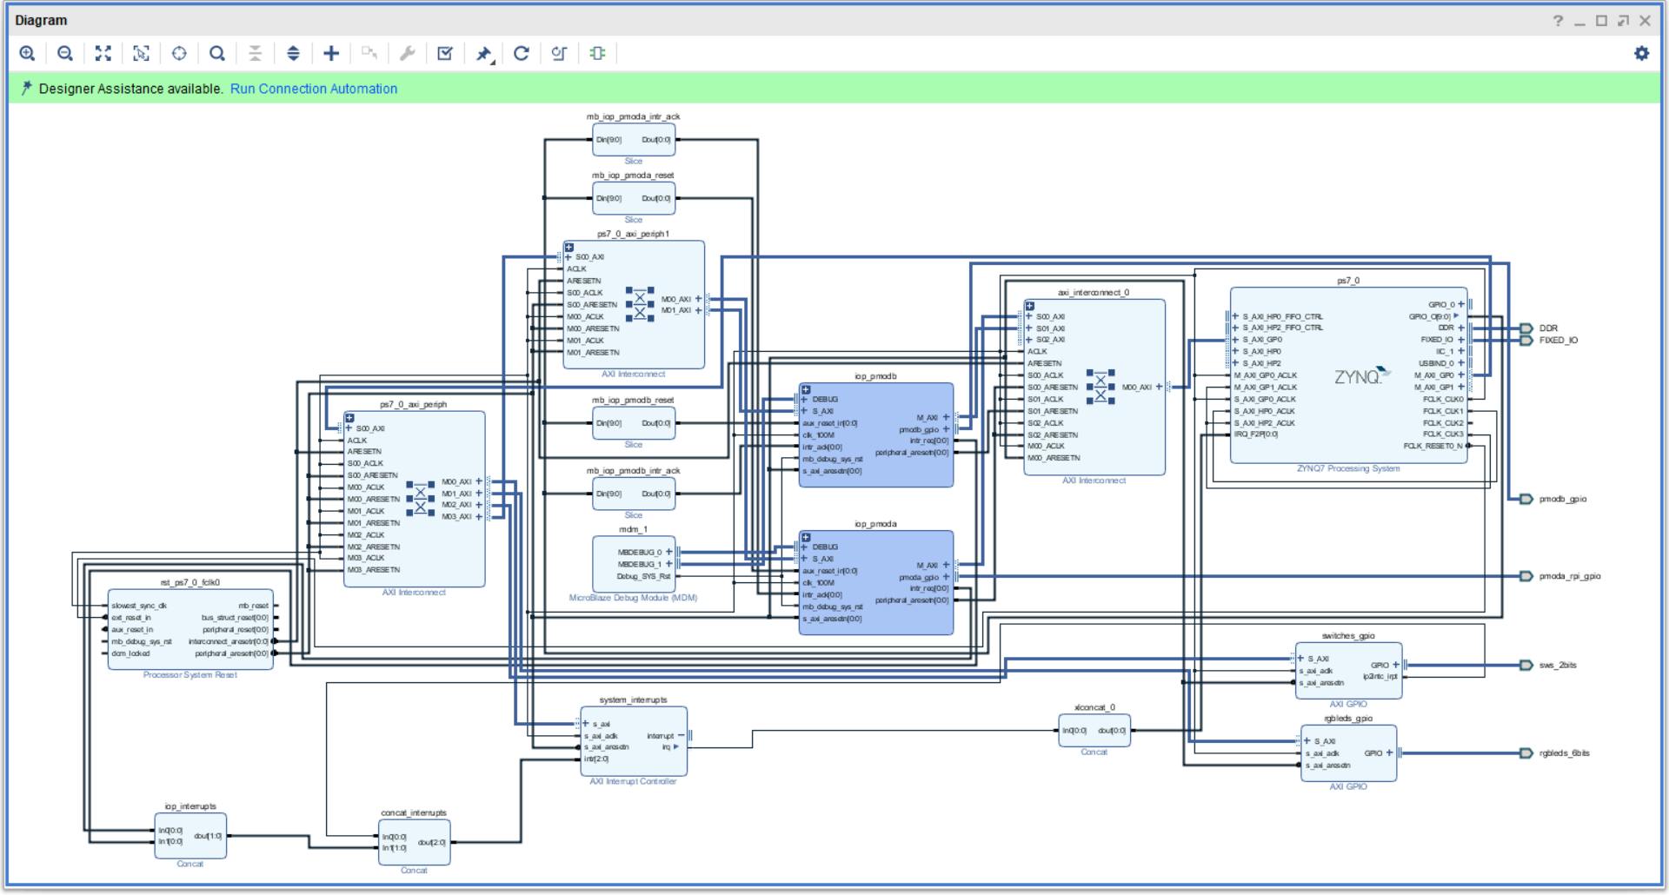Click the green Default View layers icon
This screenshot has width=1669, height=895.
(597, 54)
